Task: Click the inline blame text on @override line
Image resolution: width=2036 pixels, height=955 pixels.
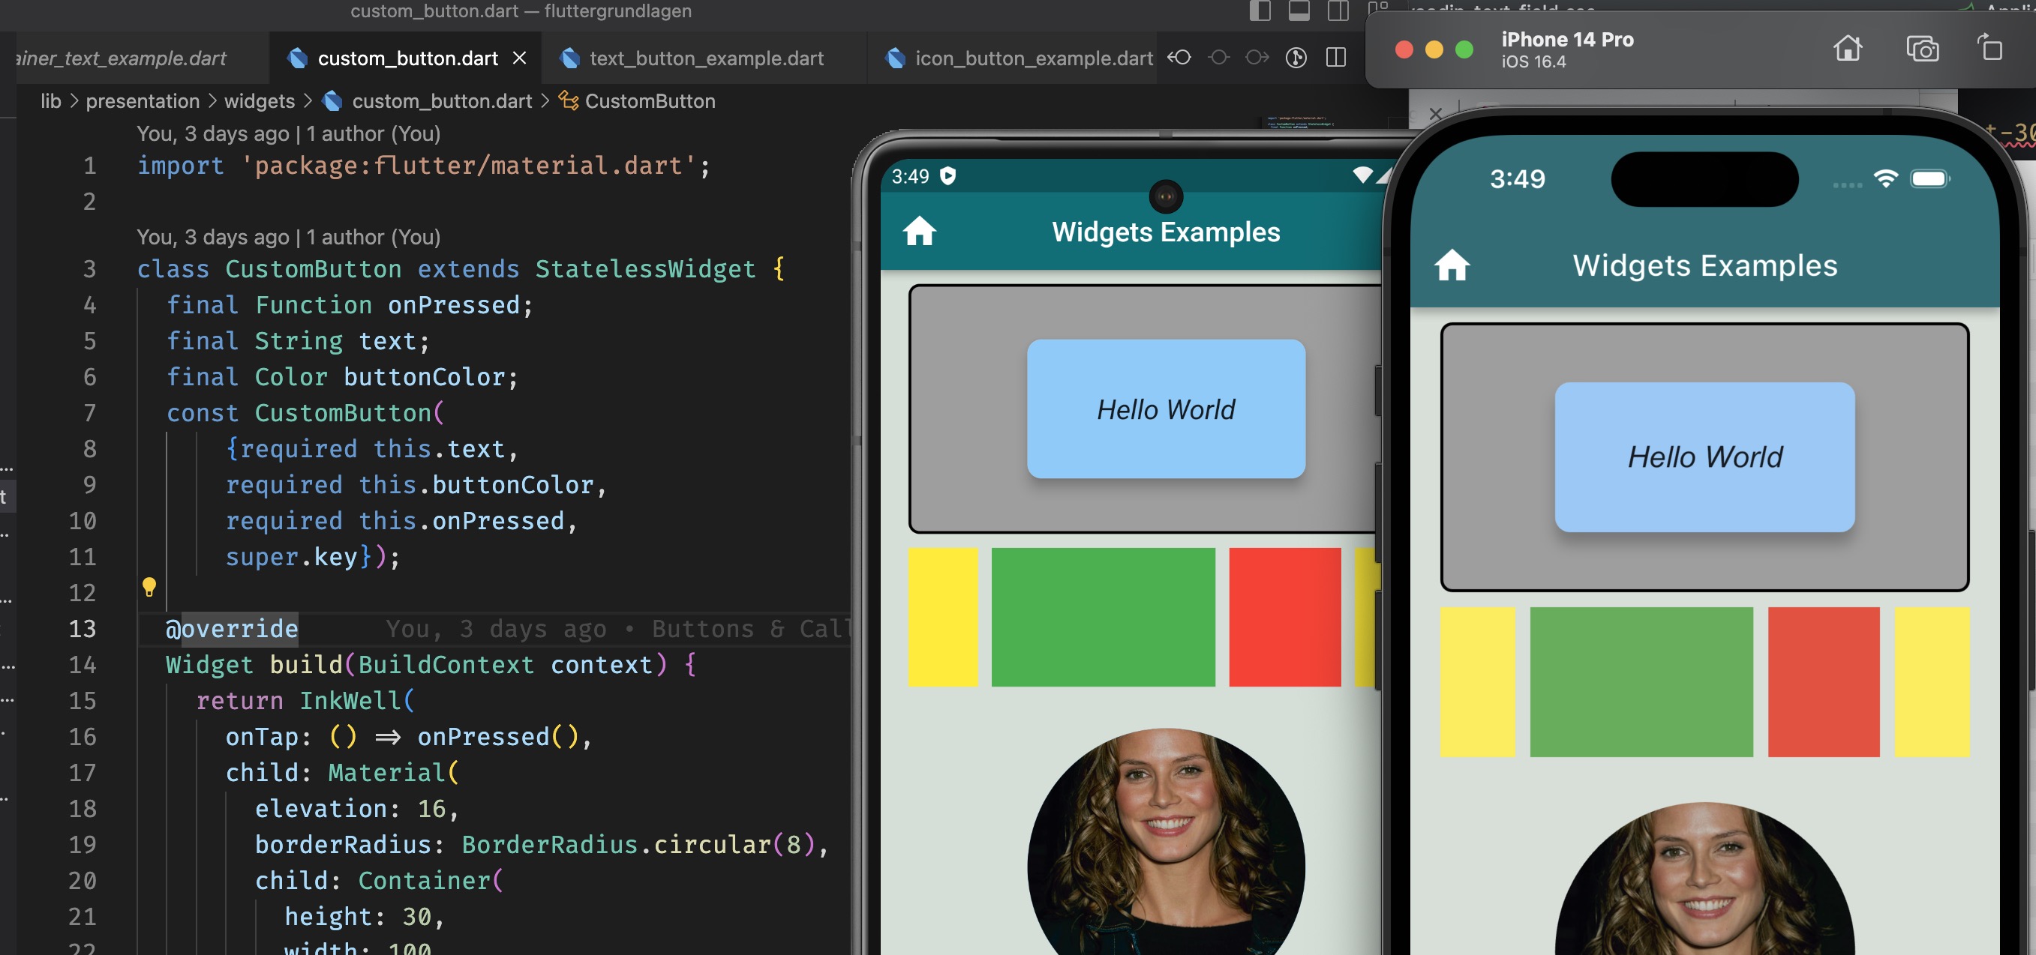Action: tap(617, 629)
